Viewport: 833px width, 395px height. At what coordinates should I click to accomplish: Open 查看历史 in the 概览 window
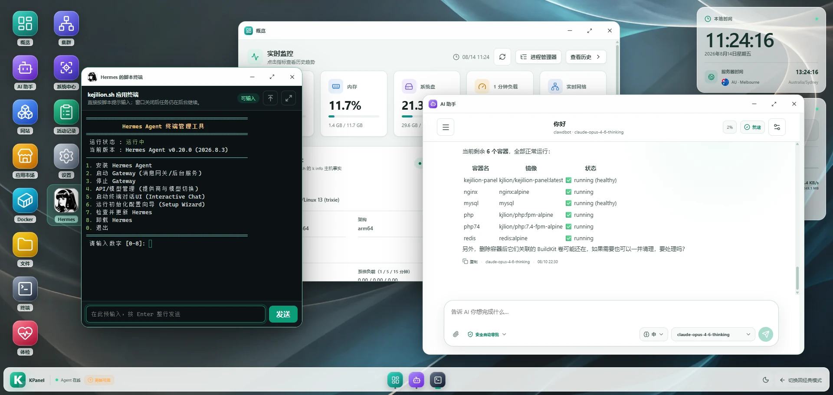(586, 57)
